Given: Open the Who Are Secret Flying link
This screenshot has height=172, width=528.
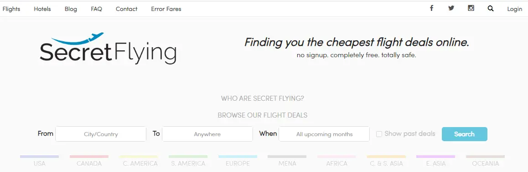Looking at the screenshot, I should pyautogui.click(x=262, y=98).
